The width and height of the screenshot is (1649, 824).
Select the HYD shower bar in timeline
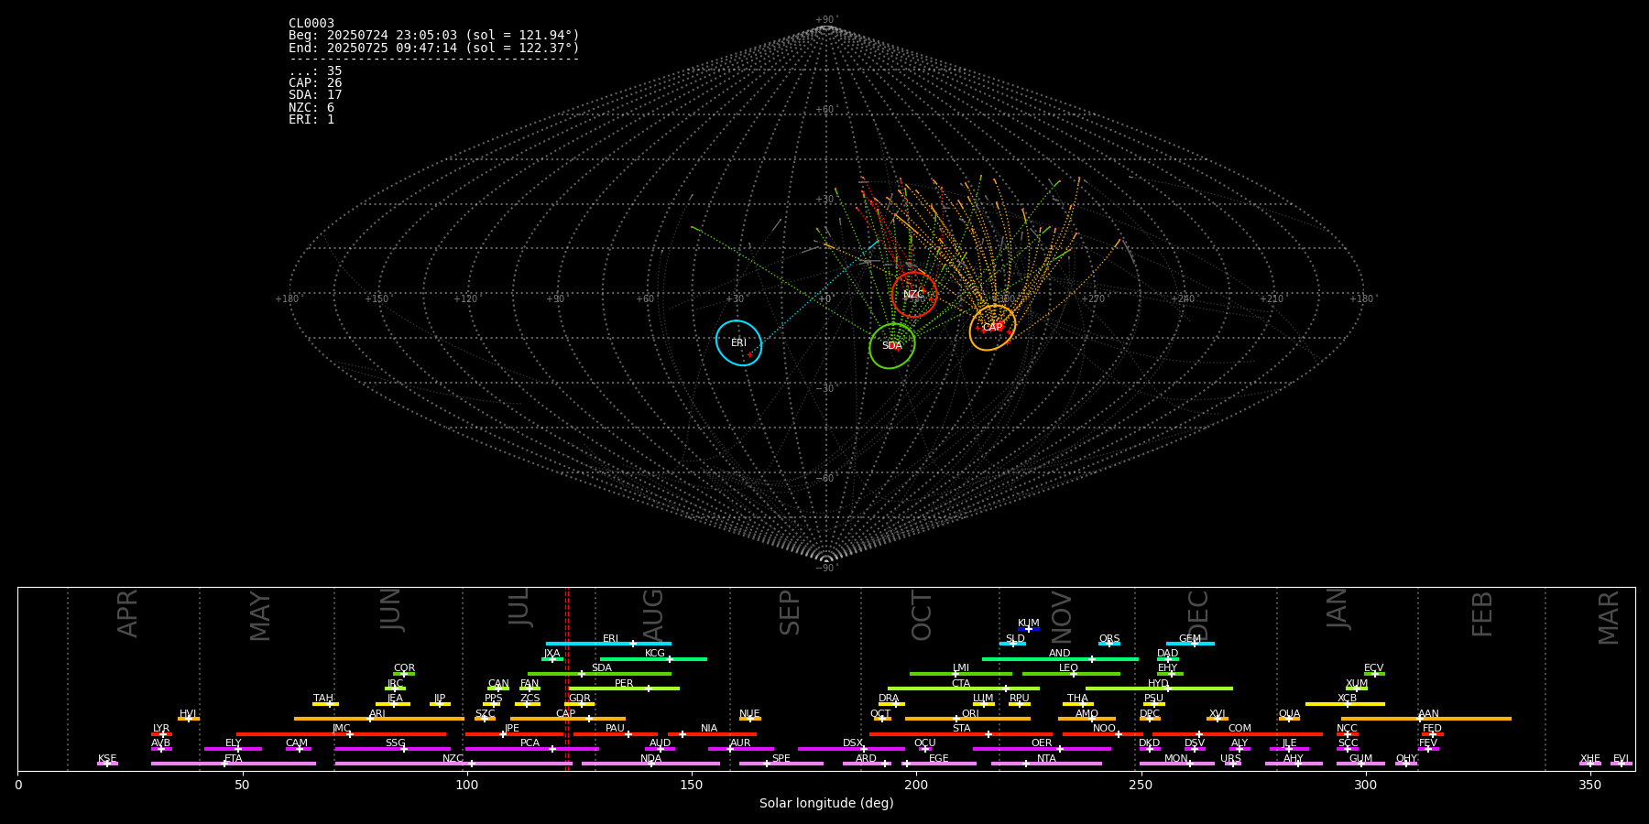point(1159,688)
